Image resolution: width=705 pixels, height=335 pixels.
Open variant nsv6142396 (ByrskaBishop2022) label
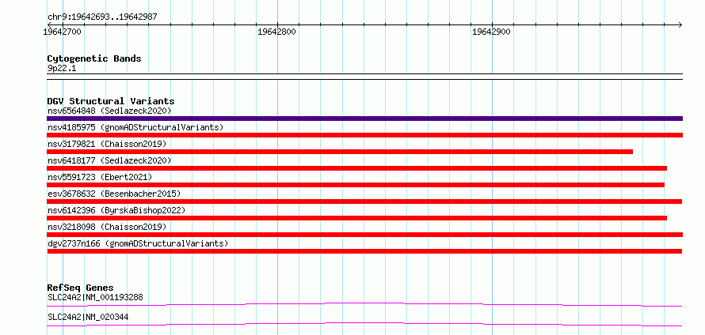116,210
